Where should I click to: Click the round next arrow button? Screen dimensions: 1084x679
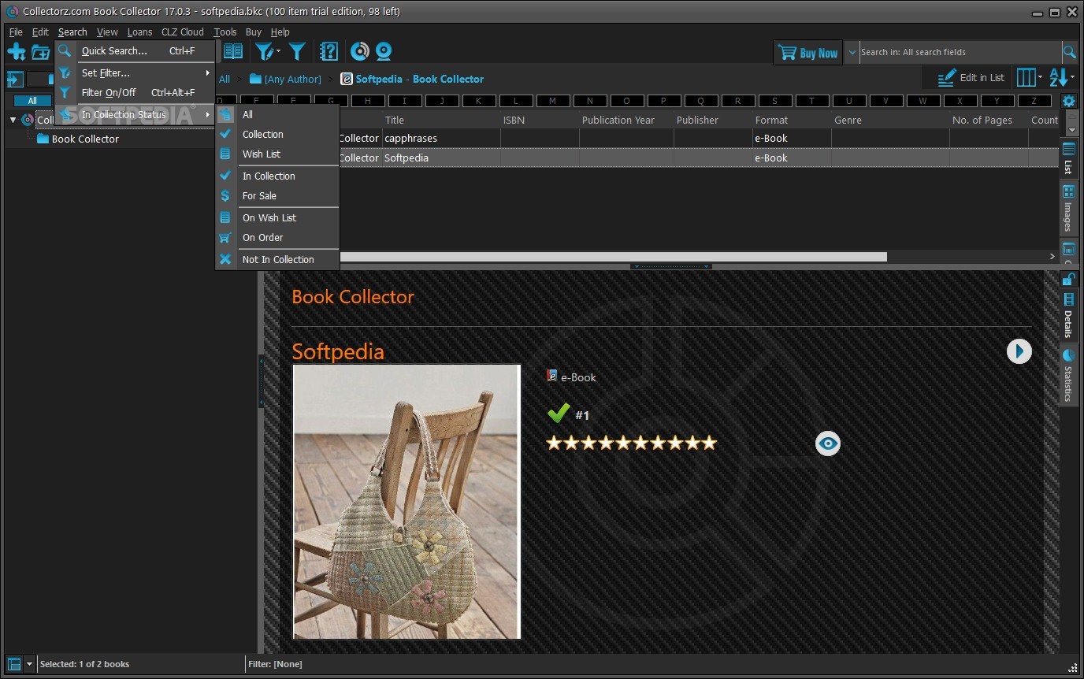click(1019, 351)
